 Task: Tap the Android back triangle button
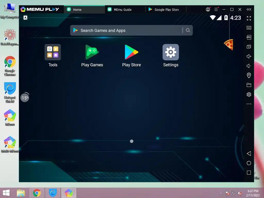pos(249,153)
